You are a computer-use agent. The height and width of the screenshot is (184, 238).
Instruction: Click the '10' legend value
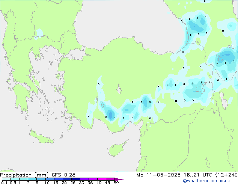47,182
